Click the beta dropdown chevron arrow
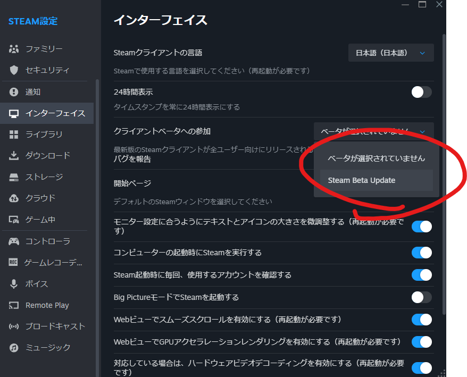Screen dimensions: 467x377 pos(422,132)
